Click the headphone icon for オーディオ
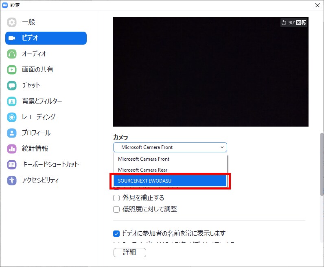 pos(12,54)
